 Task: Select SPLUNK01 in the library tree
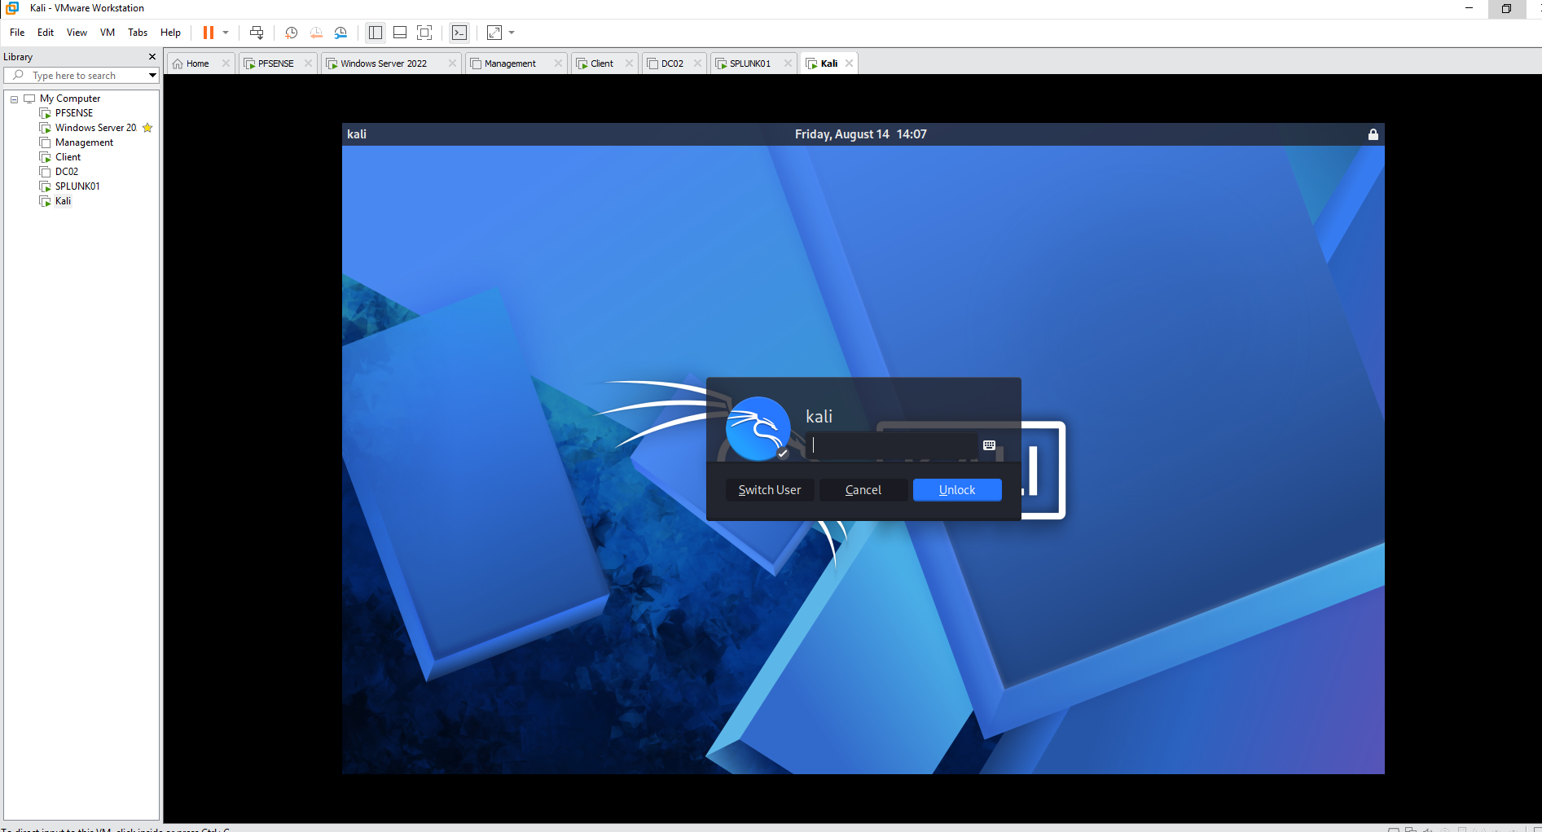coord(77,186)
